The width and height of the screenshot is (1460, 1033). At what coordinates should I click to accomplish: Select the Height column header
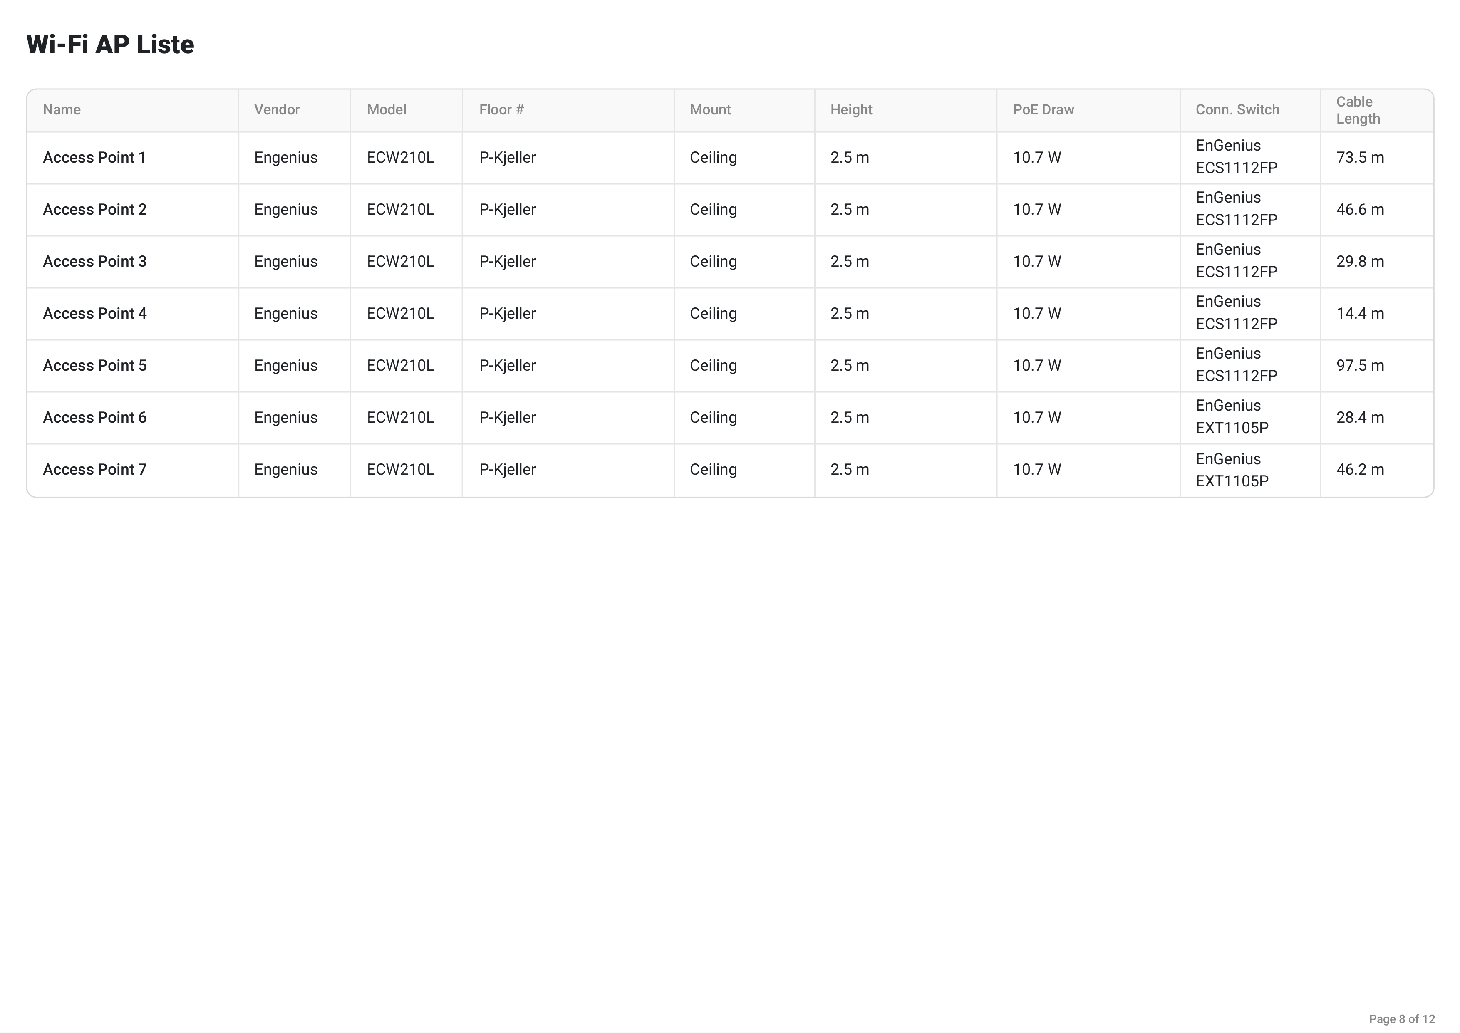pyautogui.click(x=851, y=109)
